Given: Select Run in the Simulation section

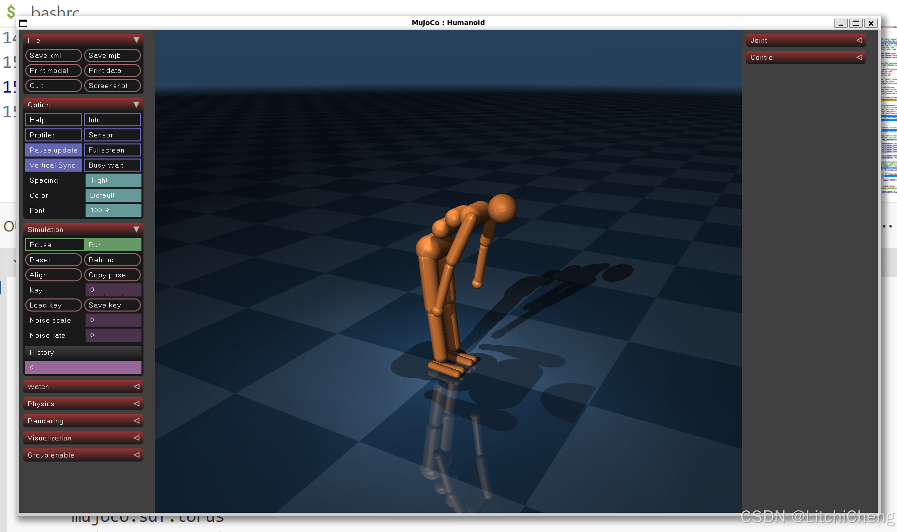Looking at the screenshot, I should coord(113,245).
